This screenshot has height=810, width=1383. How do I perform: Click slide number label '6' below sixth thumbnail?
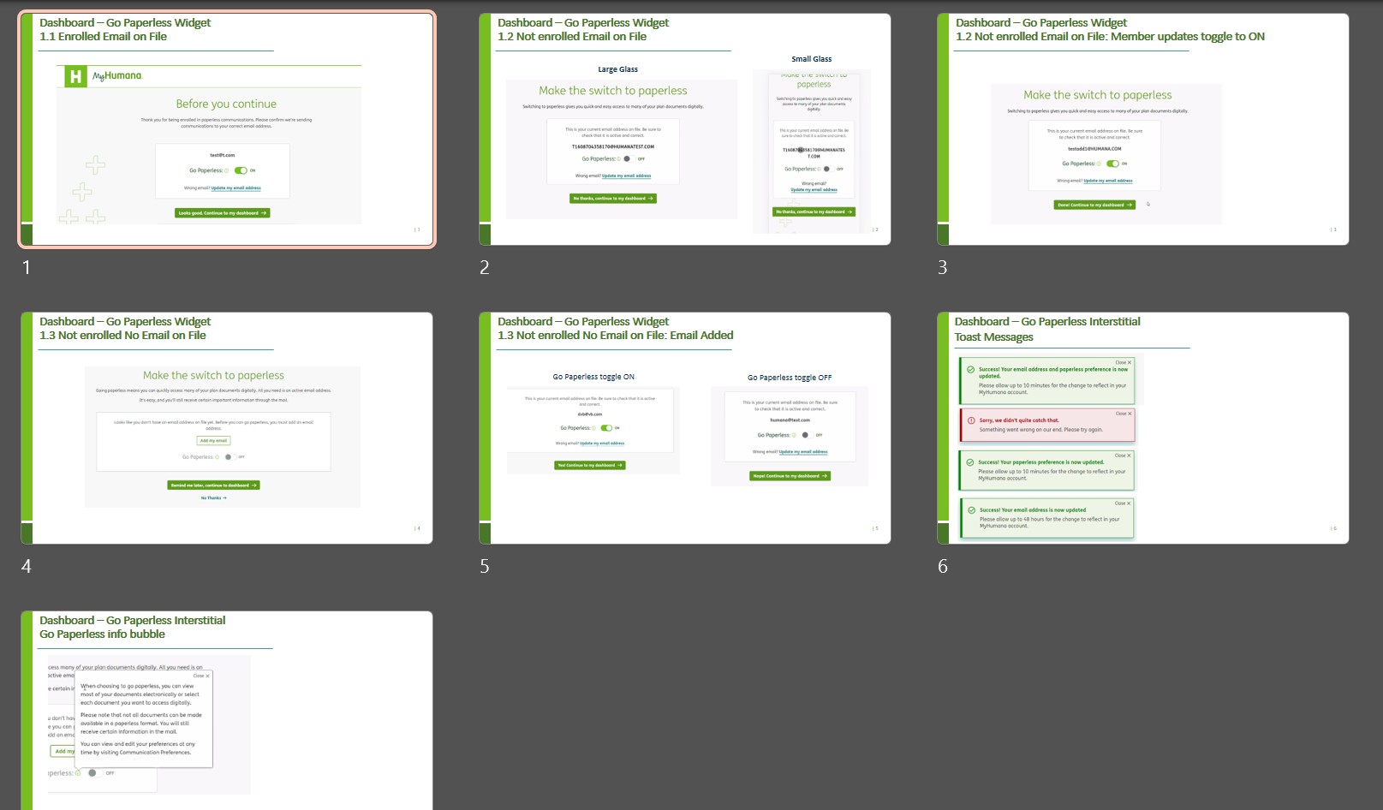tap(943, 567)
